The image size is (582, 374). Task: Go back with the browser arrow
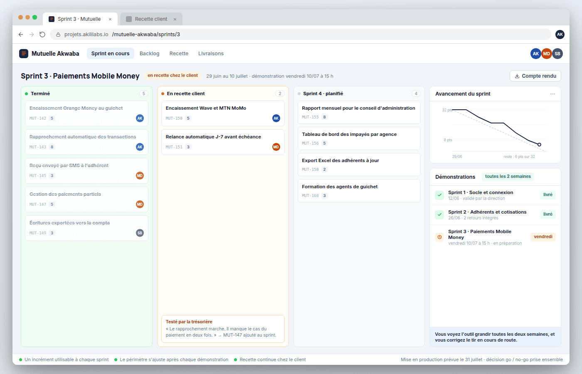21,34
